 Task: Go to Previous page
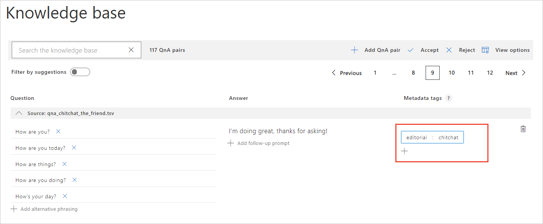[346, 73]
